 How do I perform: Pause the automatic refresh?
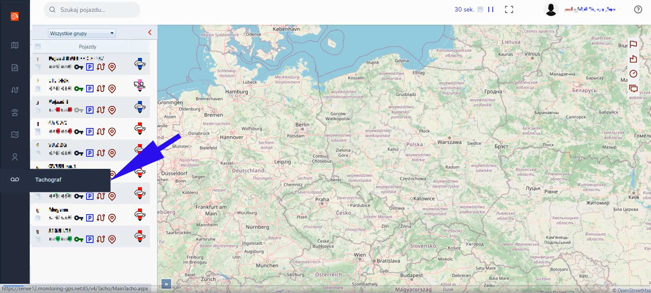[x=491, y=10]
